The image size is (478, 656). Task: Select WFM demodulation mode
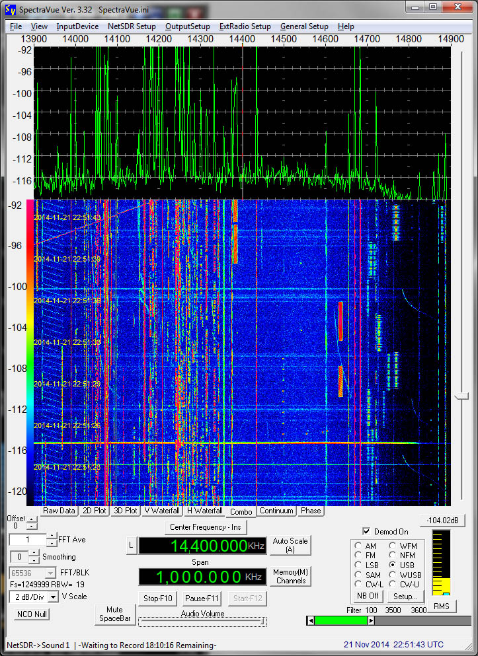click(392, 546)
